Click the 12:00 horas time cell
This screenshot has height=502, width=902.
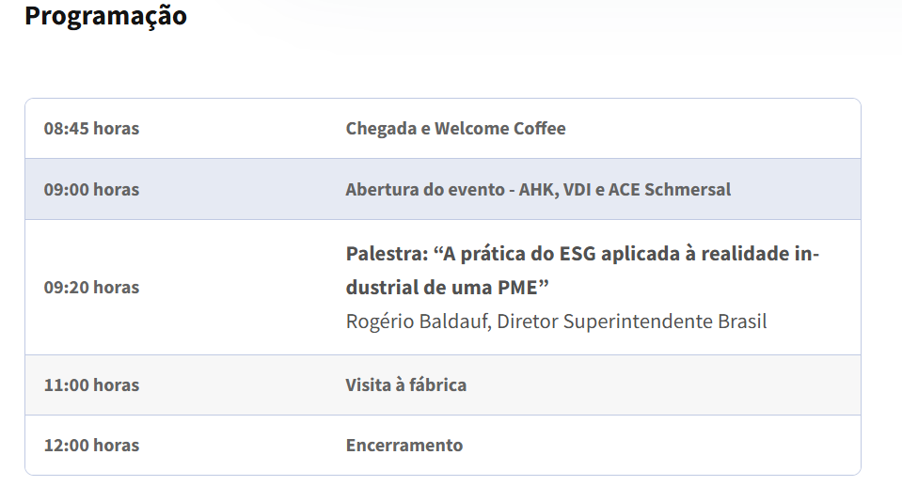click(91, 446)
